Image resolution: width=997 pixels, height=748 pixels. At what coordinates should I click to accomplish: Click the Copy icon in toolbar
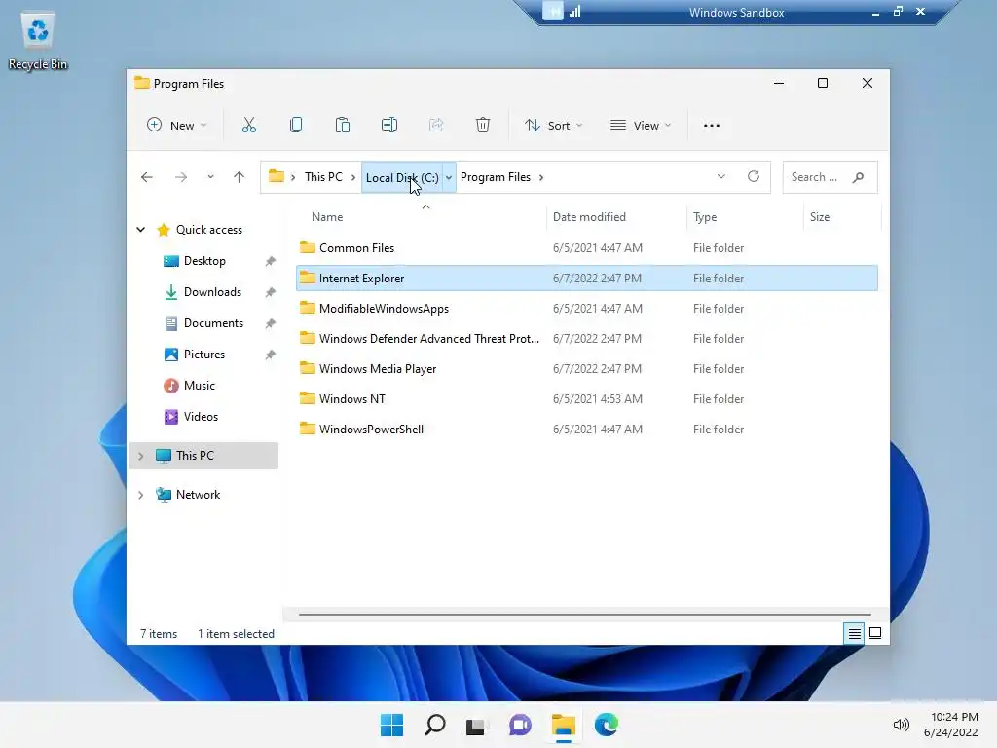(296, 126)
